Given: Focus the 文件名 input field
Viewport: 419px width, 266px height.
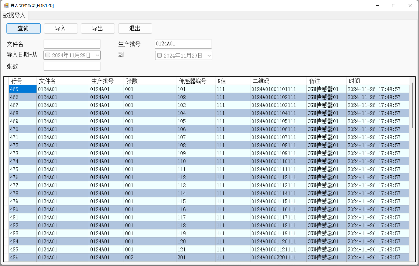Looking at the screenshot, I should [x=72, y=44].
